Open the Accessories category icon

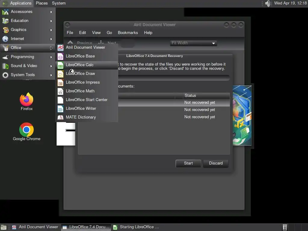point(5,12)
